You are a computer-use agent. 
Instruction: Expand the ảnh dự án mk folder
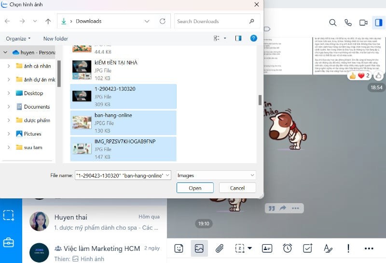point(9,80)
